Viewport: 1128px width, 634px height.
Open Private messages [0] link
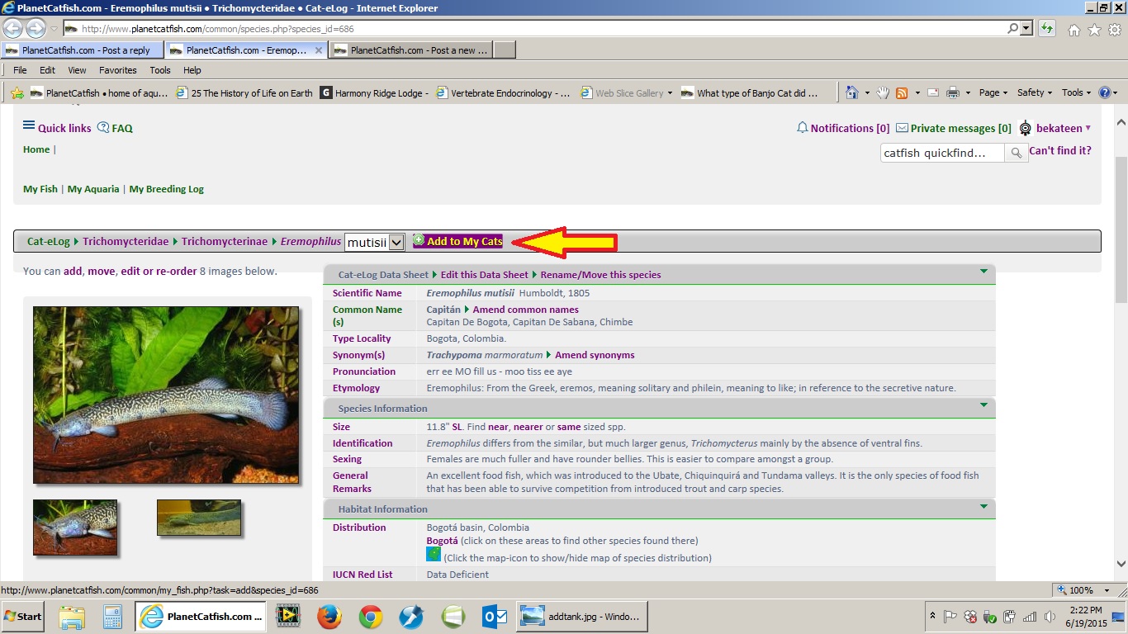954,128
